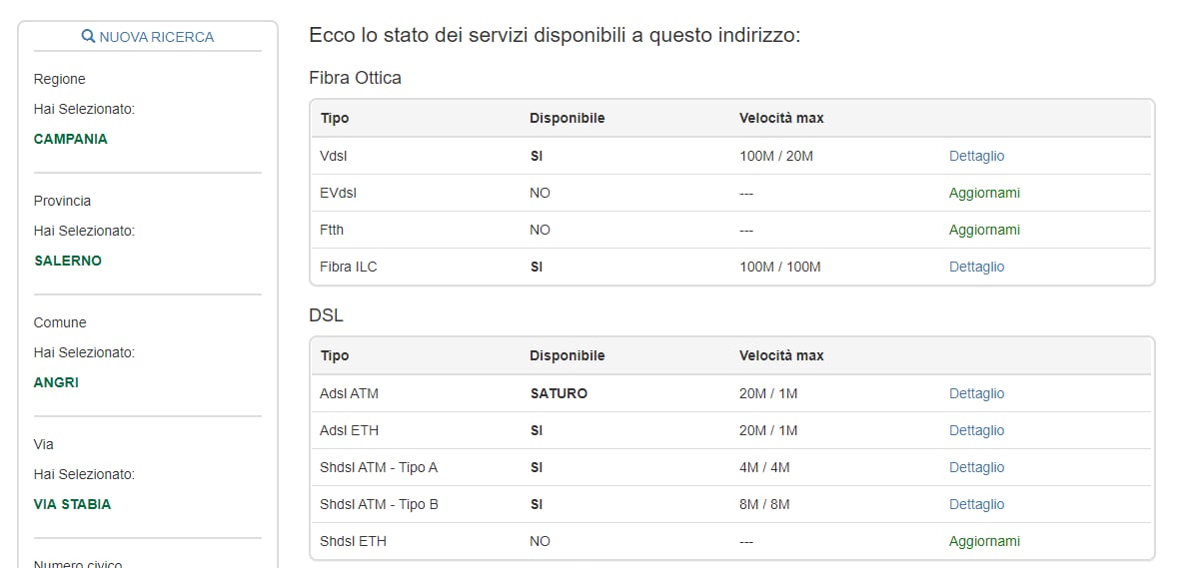The height and width of the screenshot is (568, 1177).
Task: Select the ANGRI comune value
Action: point(56,382)
